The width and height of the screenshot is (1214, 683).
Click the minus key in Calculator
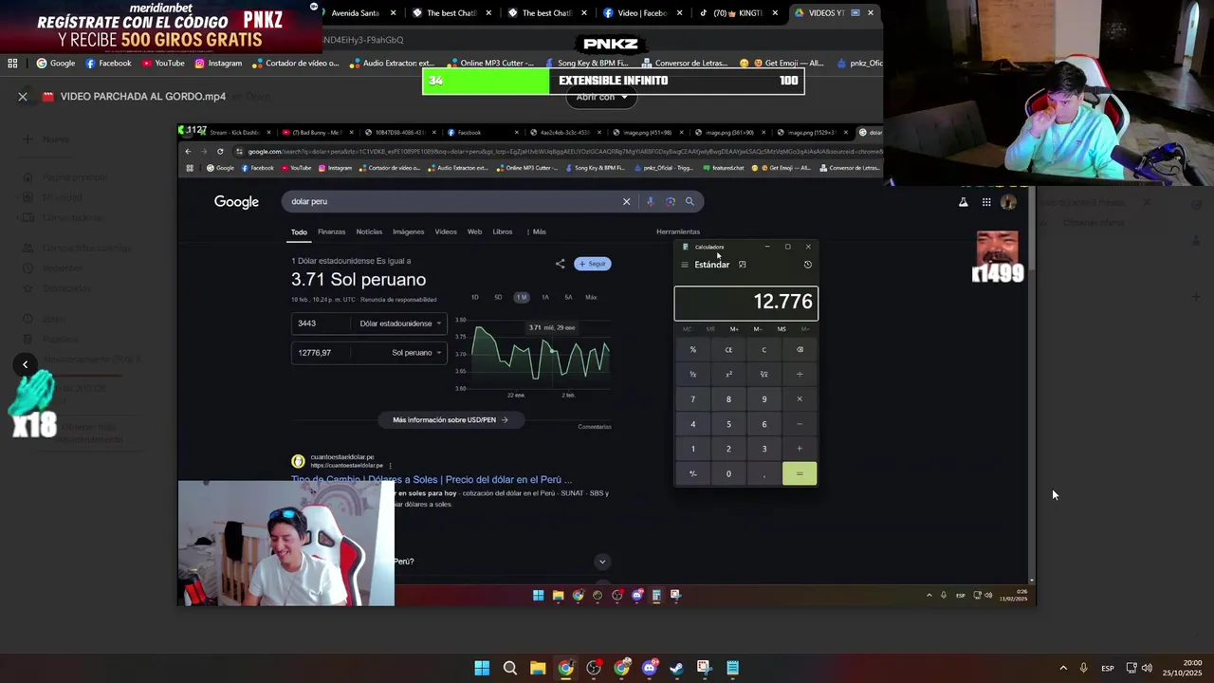(800, 424)
